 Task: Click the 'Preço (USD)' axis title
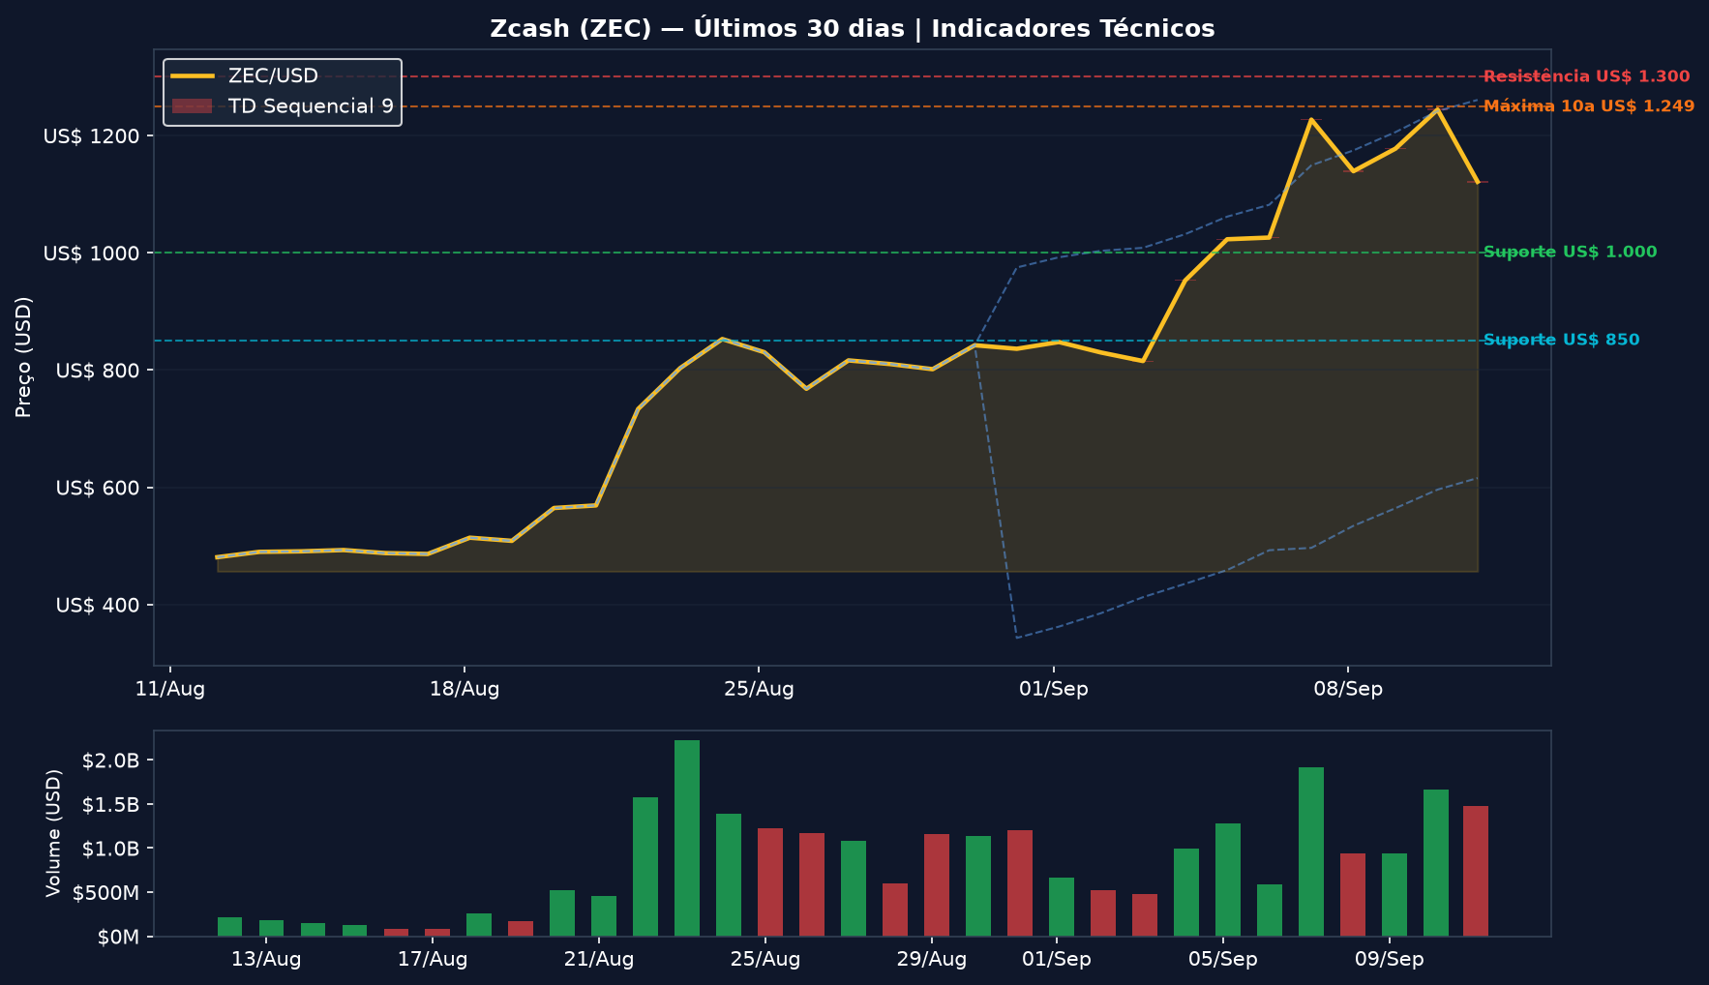click(x=24, y=357)
